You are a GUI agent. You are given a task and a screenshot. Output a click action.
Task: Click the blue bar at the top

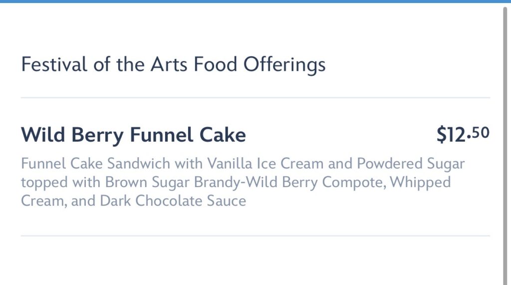255,1
